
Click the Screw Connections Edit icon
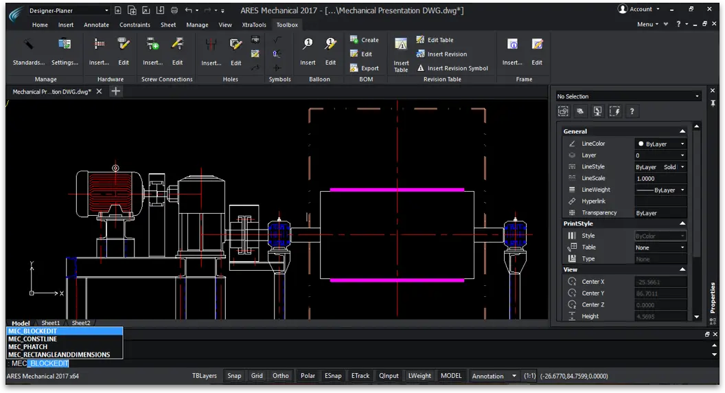178,45
